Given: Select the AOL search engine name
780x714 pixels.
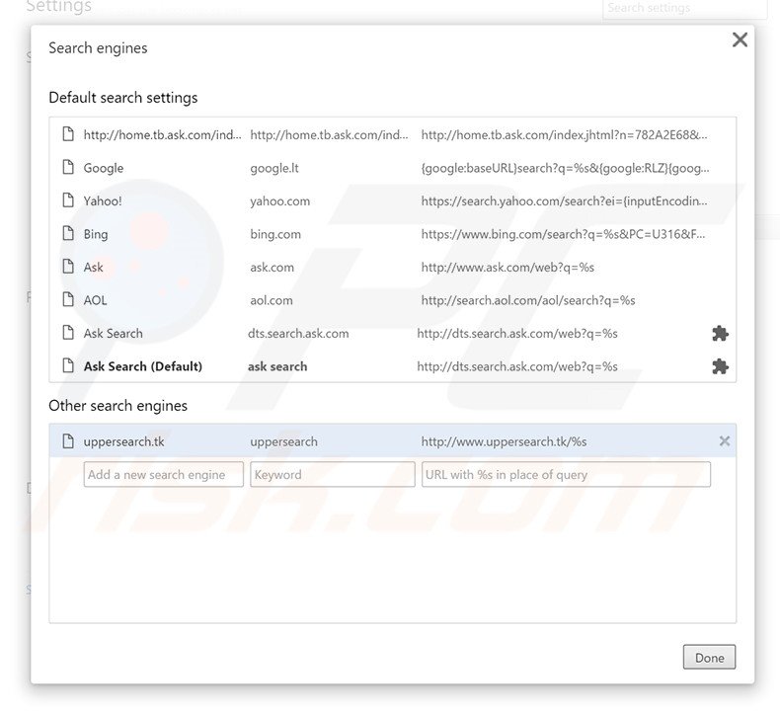Looking at the screenshot, I should pos(95,300).
